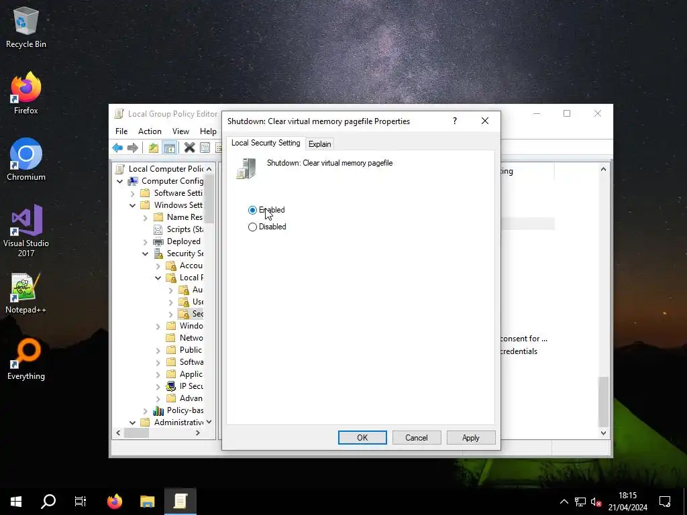The height and width of the screenshot is (515, 687).
Task: Collapse the Security Settings node
Action: [145, 253]
